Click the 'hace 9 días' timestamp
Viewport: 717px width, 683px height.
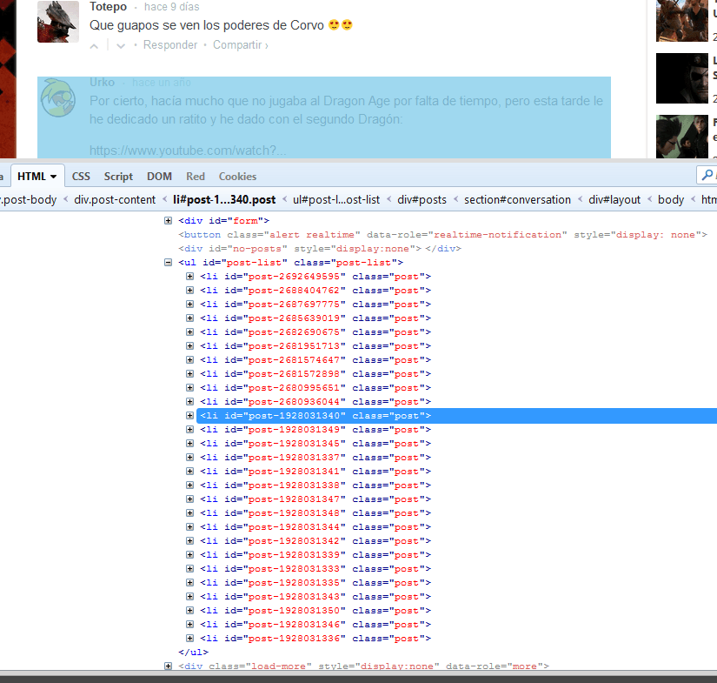[x=171, y=7]
